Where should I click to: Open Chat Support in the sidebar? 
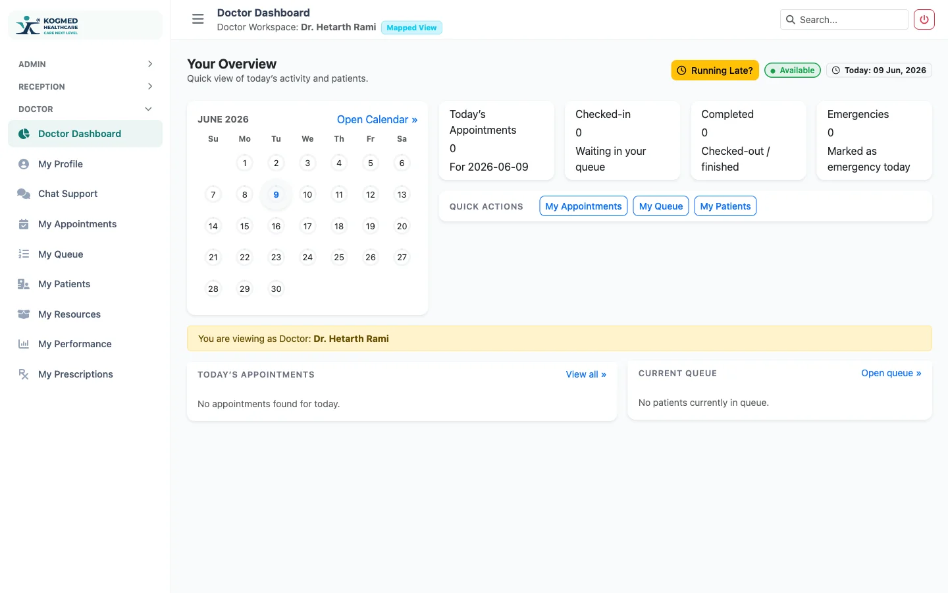click(x=85, y=194)
